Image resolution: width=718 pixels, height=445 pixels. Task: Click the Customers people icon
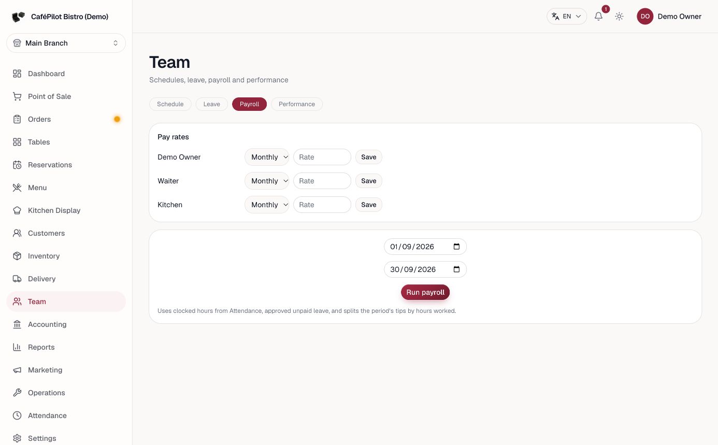[x=17, y=233]
